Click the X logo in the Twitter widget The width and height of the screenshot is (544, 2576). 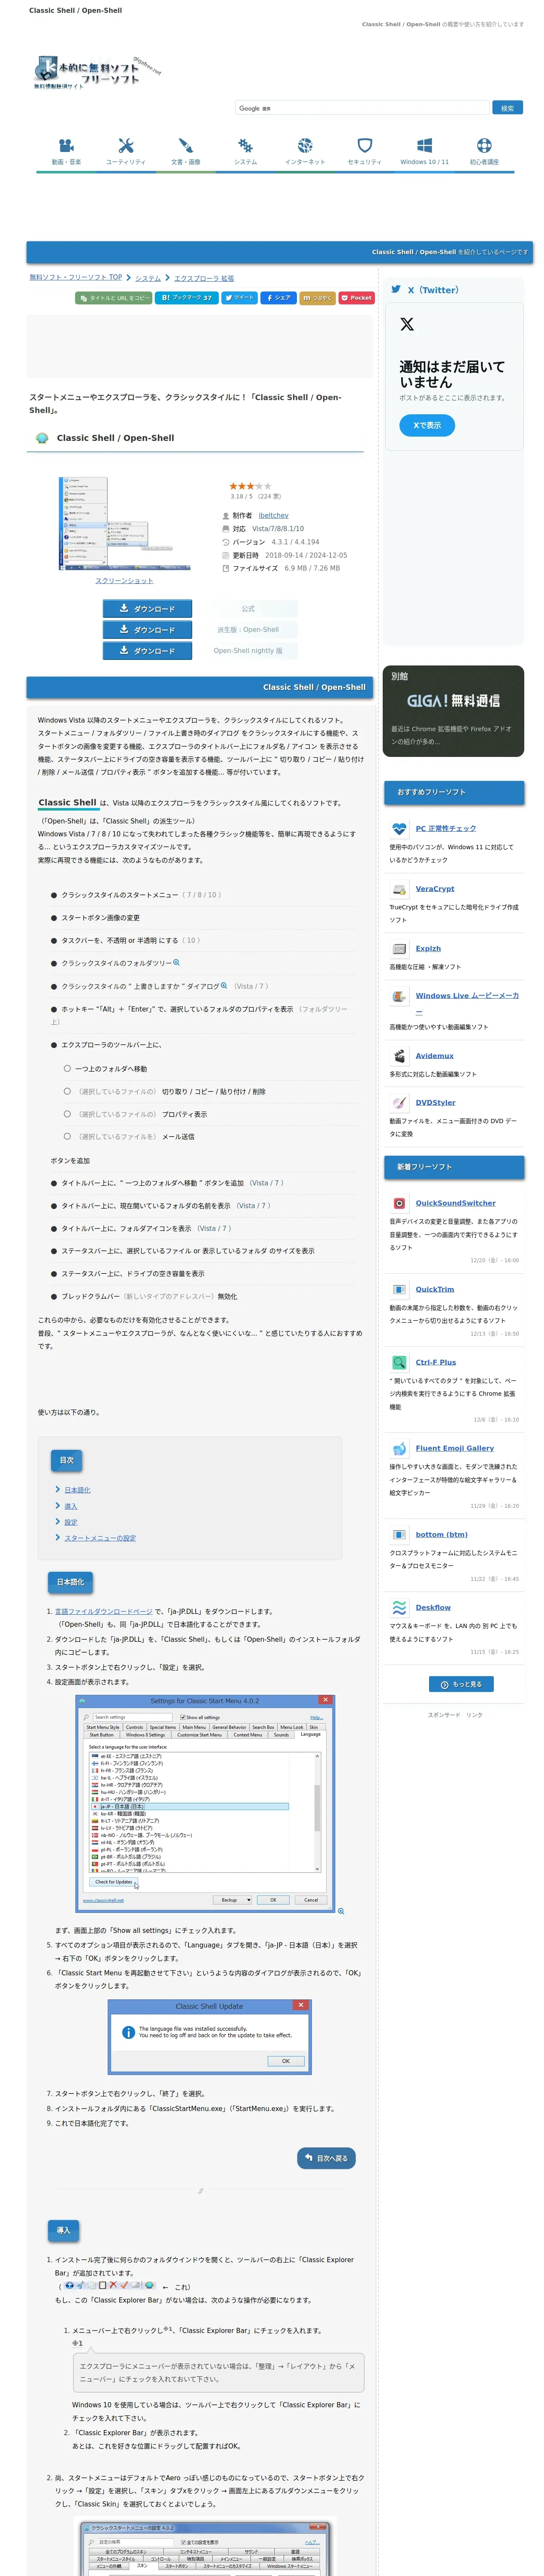coord(407,324)
